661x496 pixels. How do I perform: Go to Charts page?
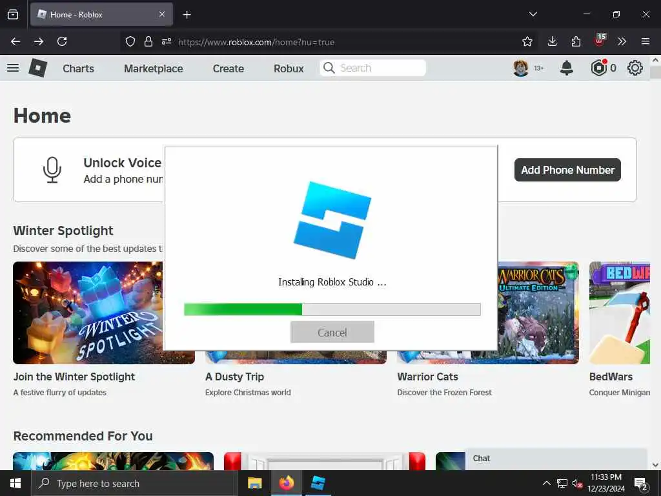pos(78,68)
